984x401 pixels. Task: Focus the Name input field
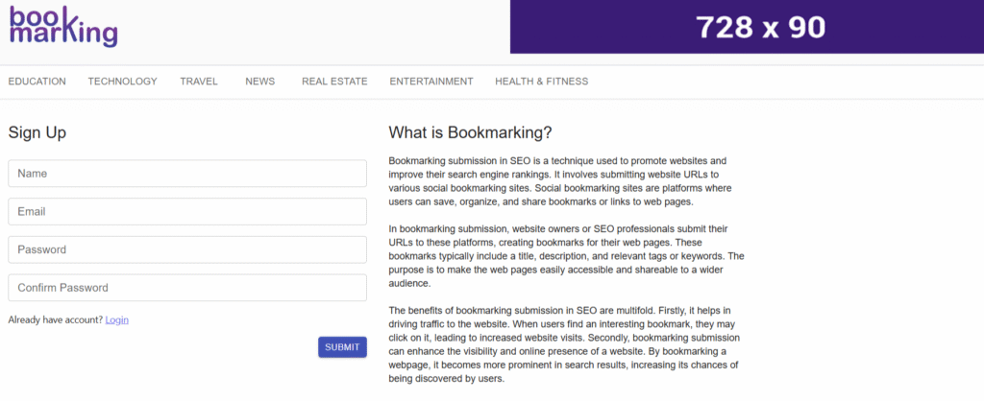click(187, 174)
